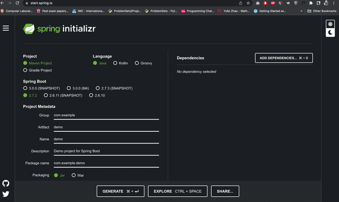Open the f? extension icon
Viewport: 339px width, 202px height.
[x=303, y=3]
